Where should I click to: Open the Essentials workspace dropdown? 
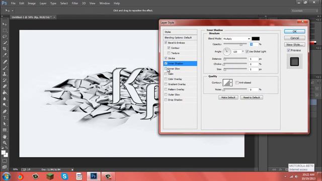click(304, 11)
